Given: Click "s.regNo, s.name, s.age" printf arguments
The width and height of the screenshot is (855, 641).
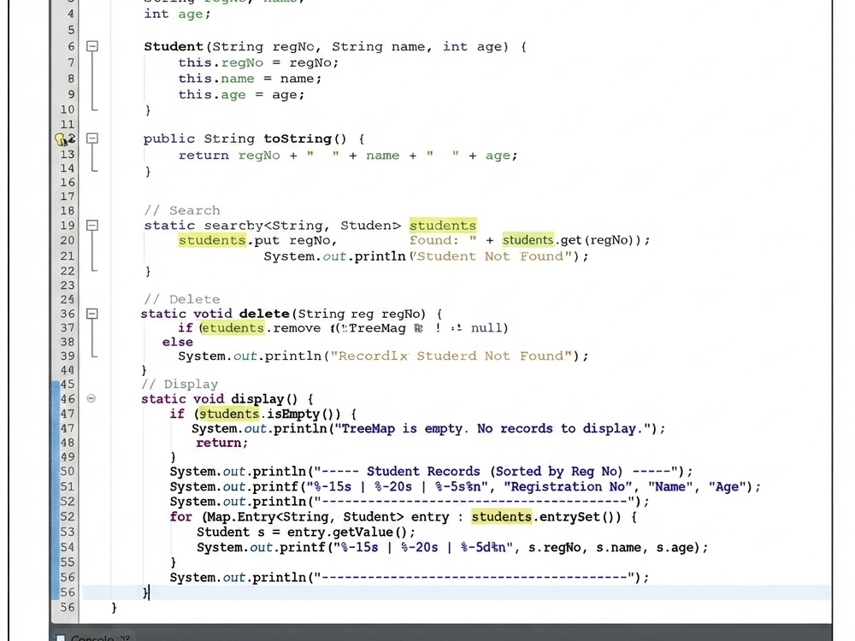Looking at the screenshot, I should tap(613, 547).
